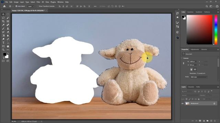The width and height of the screenshot is (220, 123).
Task: Open the Move tool preset picker arrow
Action: [x=13, y=6]
